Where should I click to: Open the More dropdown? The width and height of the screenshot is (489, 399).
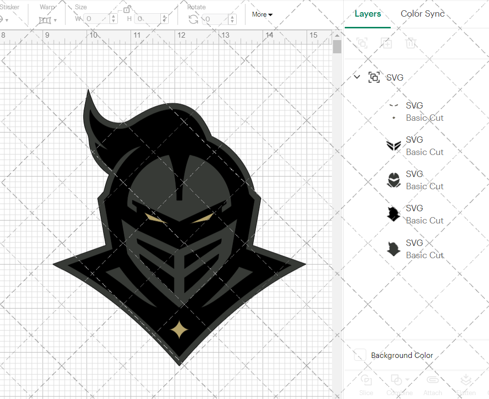[262, 15]
